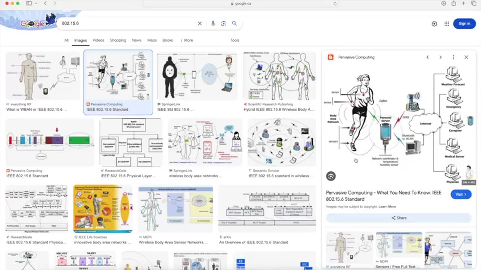Open Google Lens image search icon

[x=224, y=23]
